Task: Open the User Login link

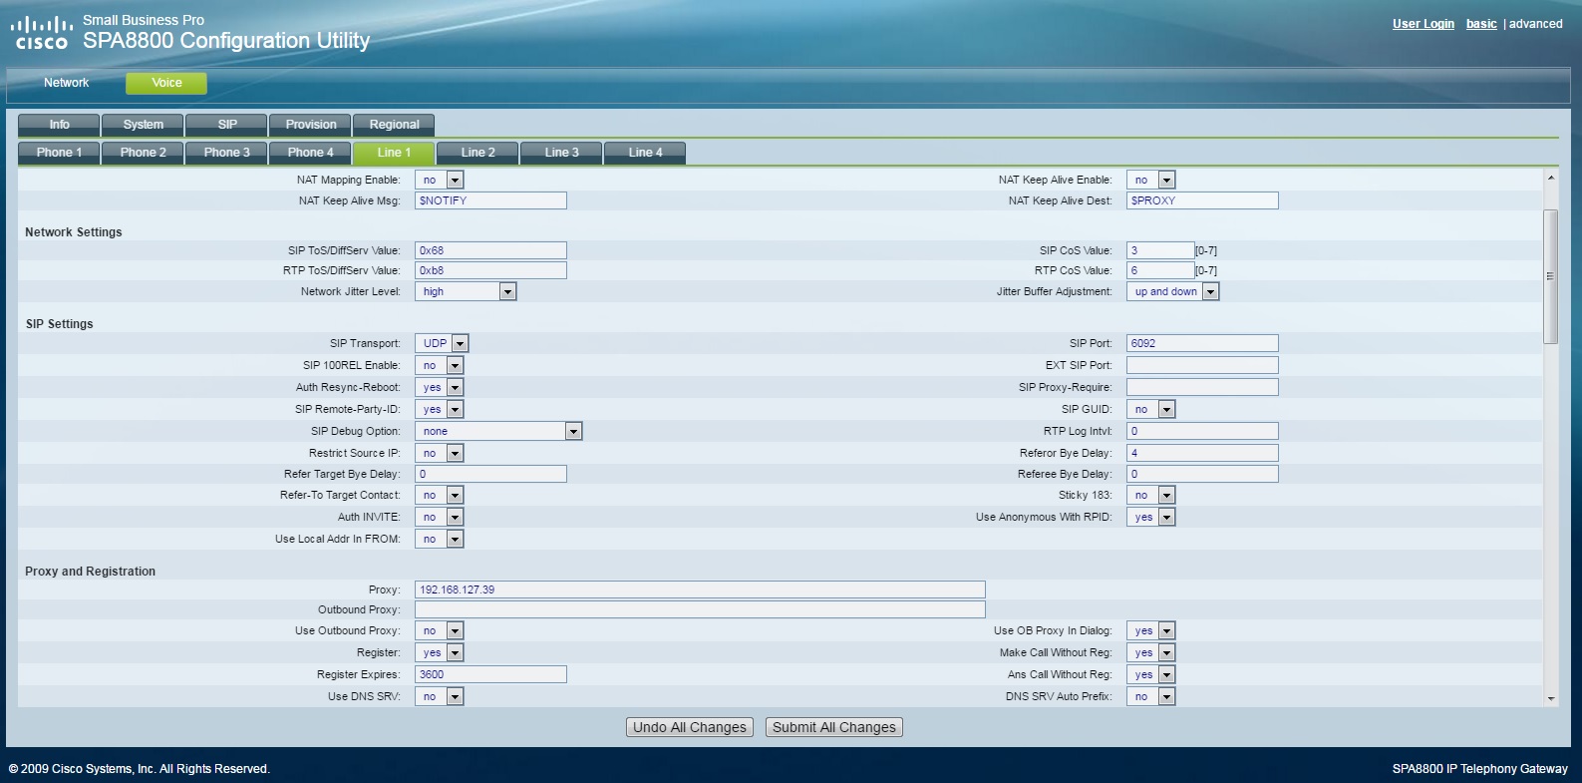Action: click(1423, 24)
